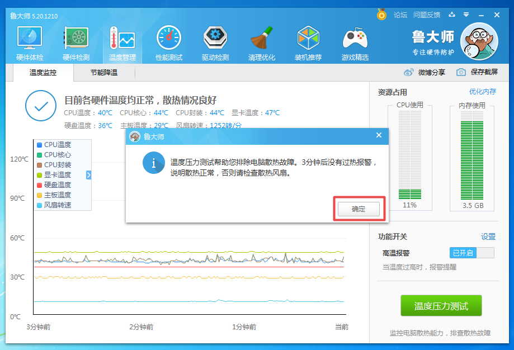Switch to the 节能降温 tab

[x=104, y=73]
